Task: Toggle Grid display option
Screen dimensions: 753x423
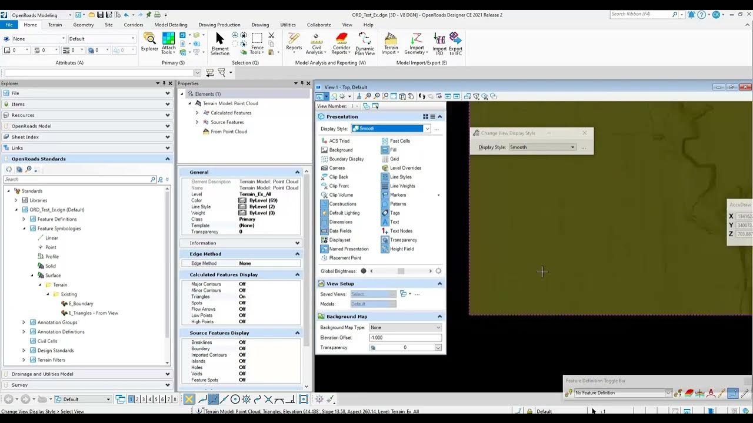Action: coord(390,159)
